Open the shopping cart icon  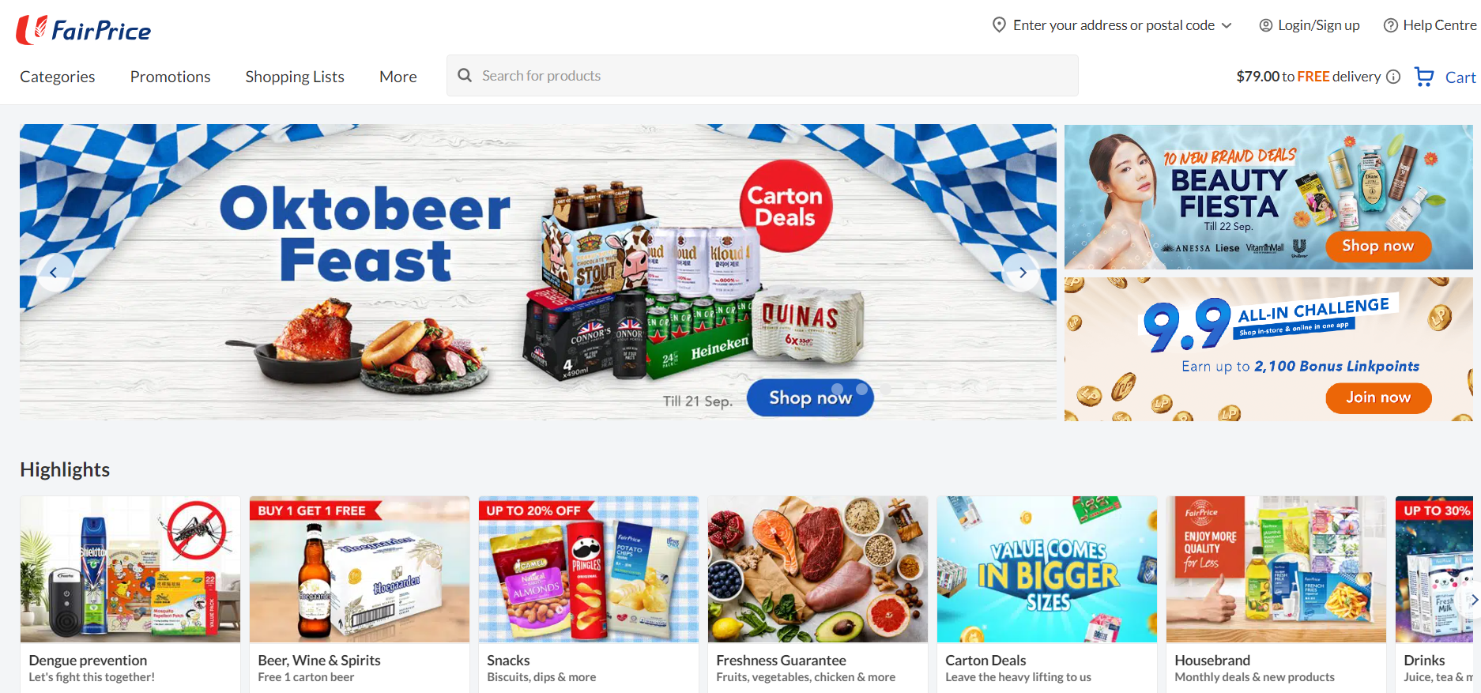[x=1424, y=77]
